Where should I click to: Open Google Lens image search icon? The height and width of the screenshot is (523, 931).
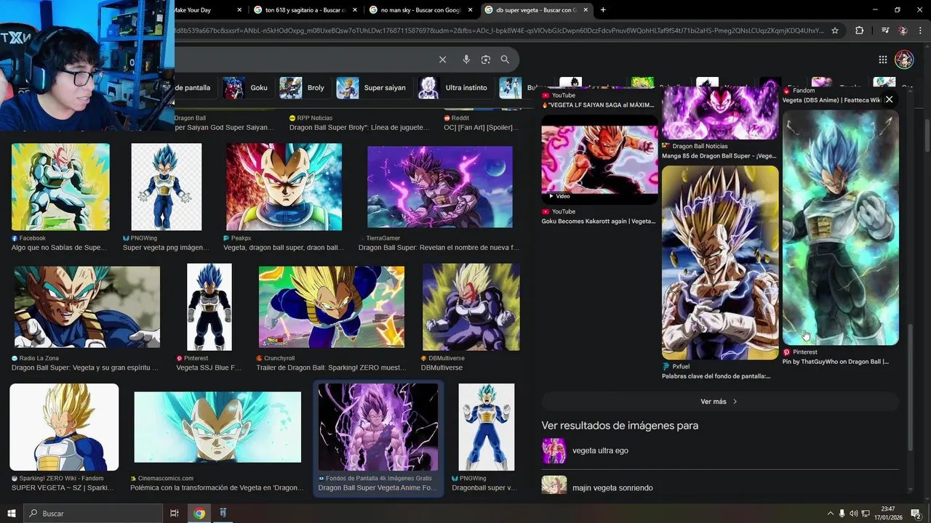[x=486, y=60]
